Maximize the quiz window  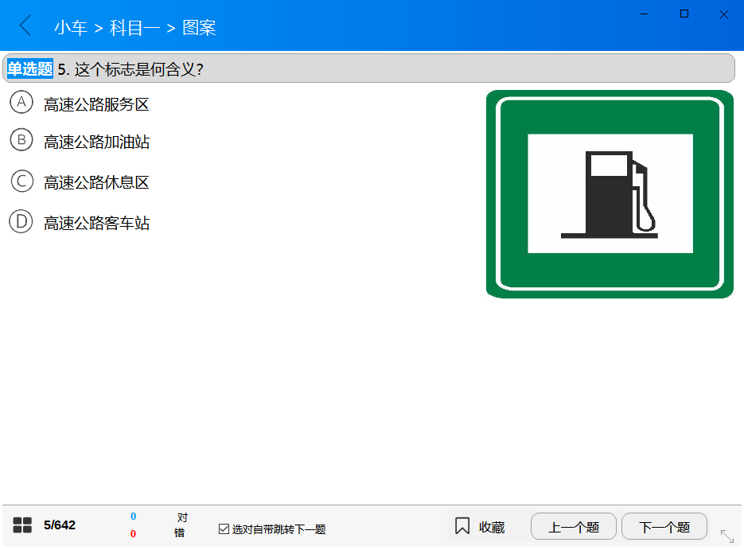684,14
